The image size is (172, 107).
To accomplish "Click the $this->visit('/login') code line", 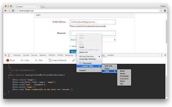I will point(24,80).
